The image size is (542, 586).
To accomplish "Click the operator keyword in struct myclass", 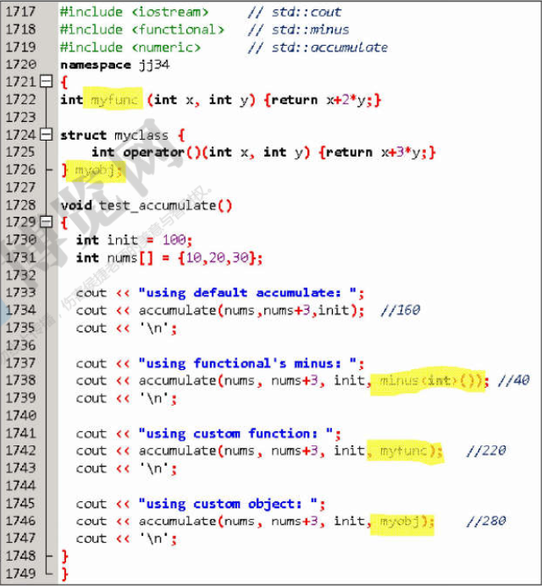I will coord(152,152).
